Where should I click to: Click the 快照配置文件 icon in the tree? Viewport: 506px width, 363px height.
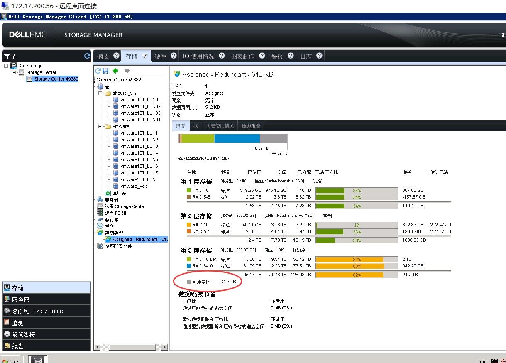(x=100, y=246)
